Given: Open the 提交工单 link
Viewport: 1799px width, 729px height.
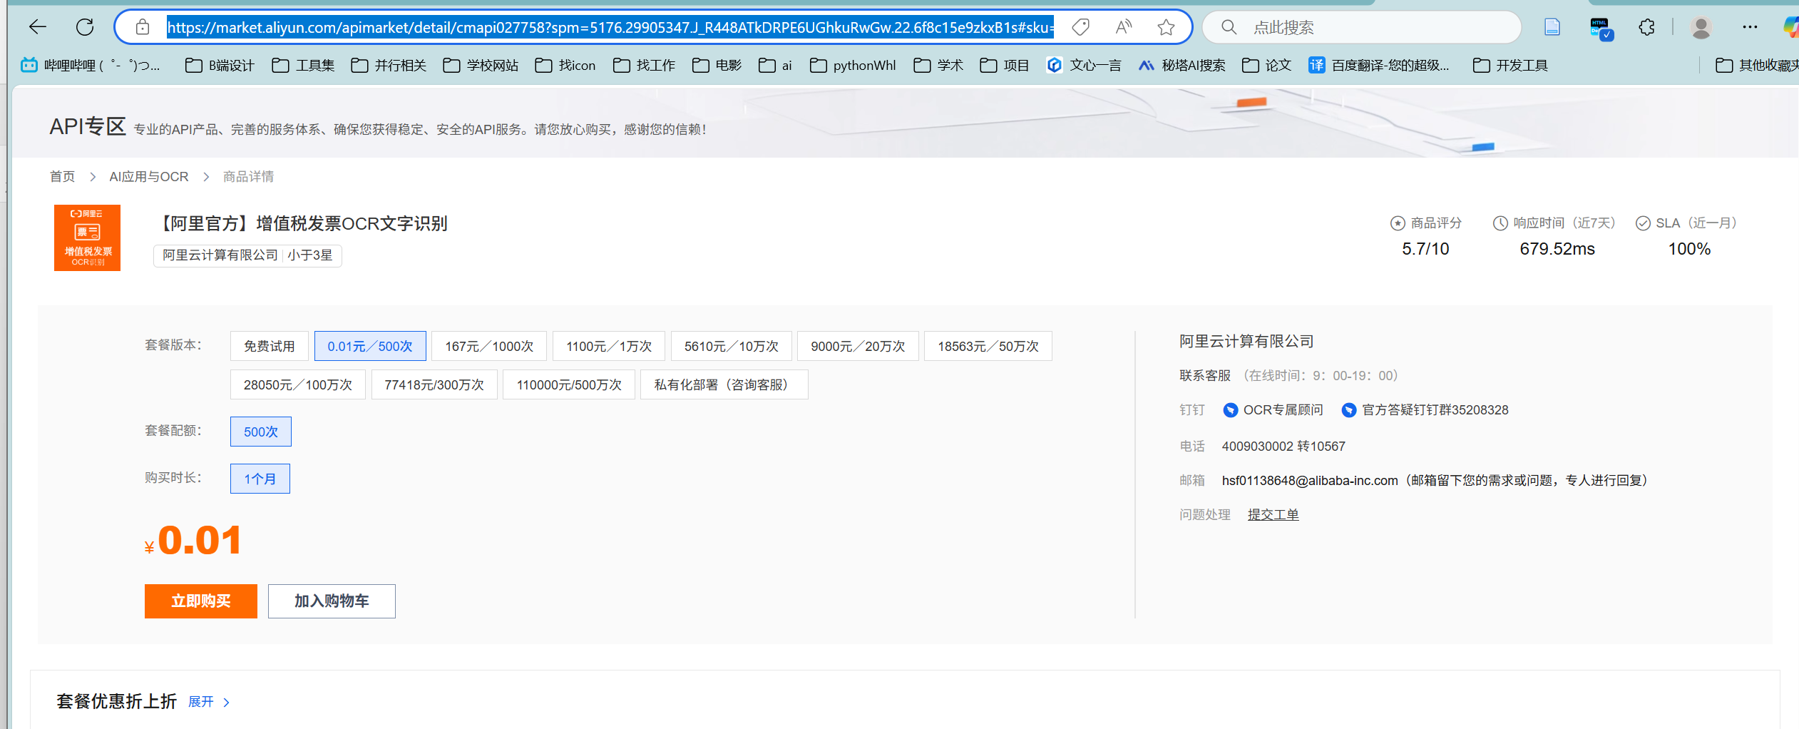Looking at the screenshot, I should pos(1273,515).
